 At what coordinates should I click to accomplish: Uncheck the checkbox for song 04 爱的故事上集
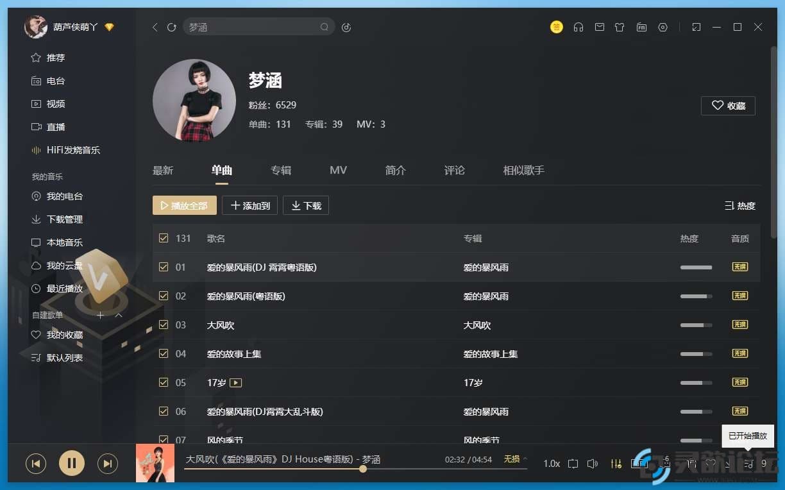click(x=164, y=353)
